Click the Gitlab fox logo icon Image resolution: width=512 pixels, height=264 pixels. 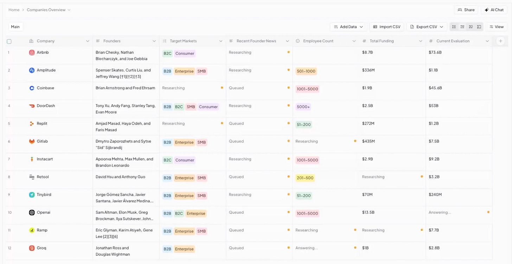pyautogui.click(x=32, y=142)
